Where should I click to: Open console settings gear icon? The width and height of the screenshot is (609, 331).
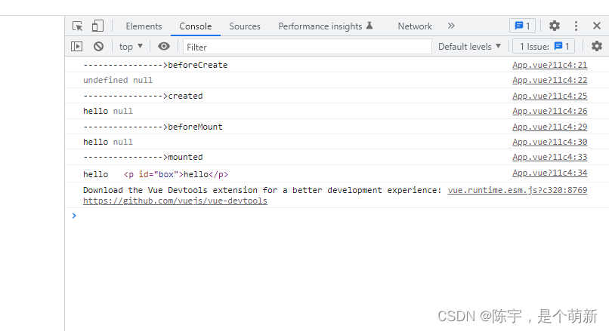coord(597,46)
